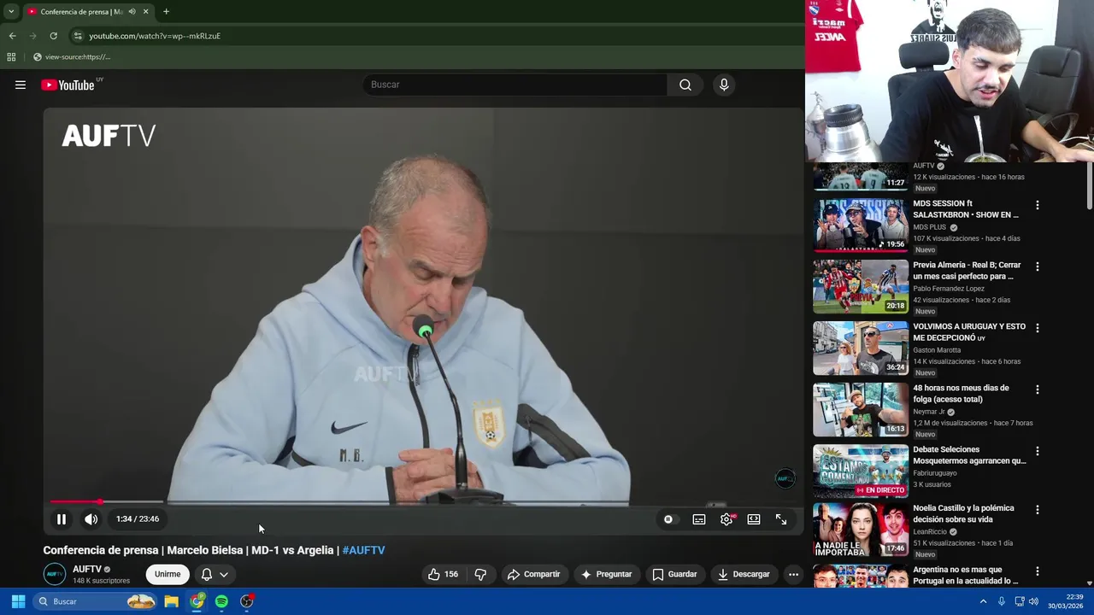Open a new browser tab
Viewport: 1094px width, 615px height.
(166, 12)
